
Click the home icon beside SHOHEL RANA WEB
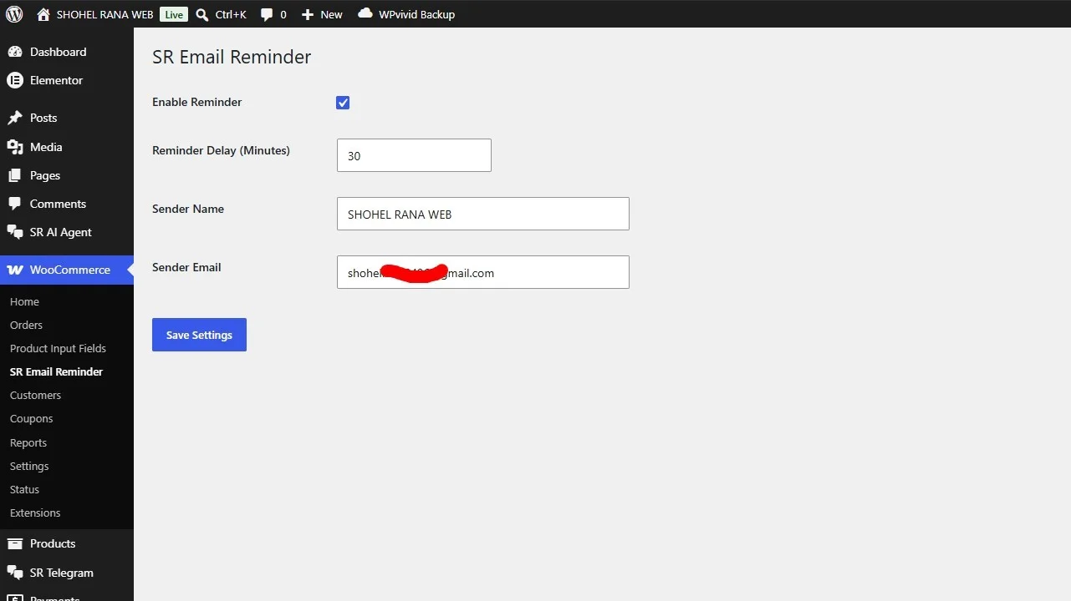point(43,14)
